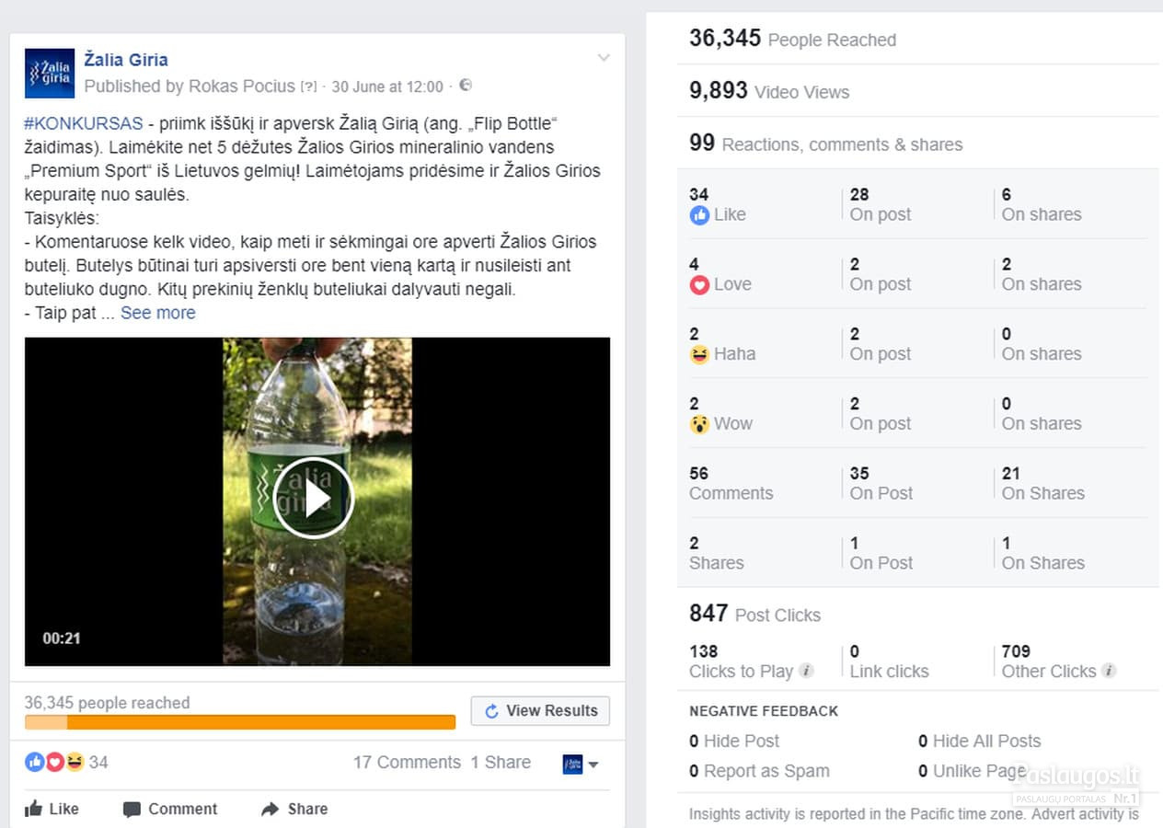Viewport: 1163px width, 828px height.
Task: Click the blue Like reaction icon in insights
Action: [x=699, y=215]
